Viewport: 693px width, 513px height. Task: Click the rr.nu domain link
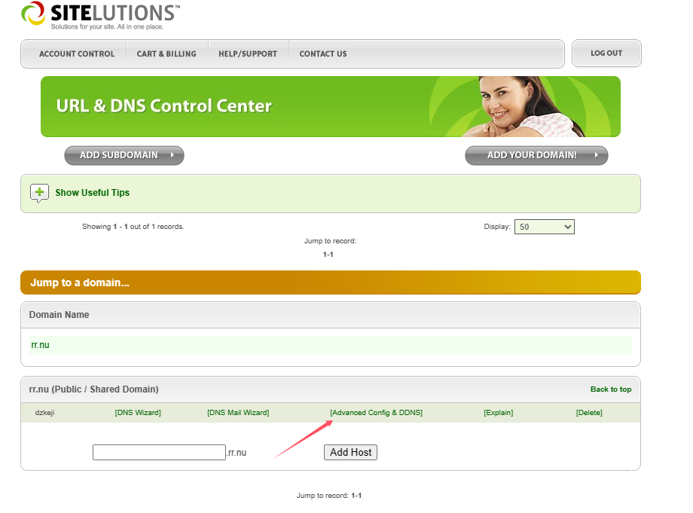(x=40, y=345)
